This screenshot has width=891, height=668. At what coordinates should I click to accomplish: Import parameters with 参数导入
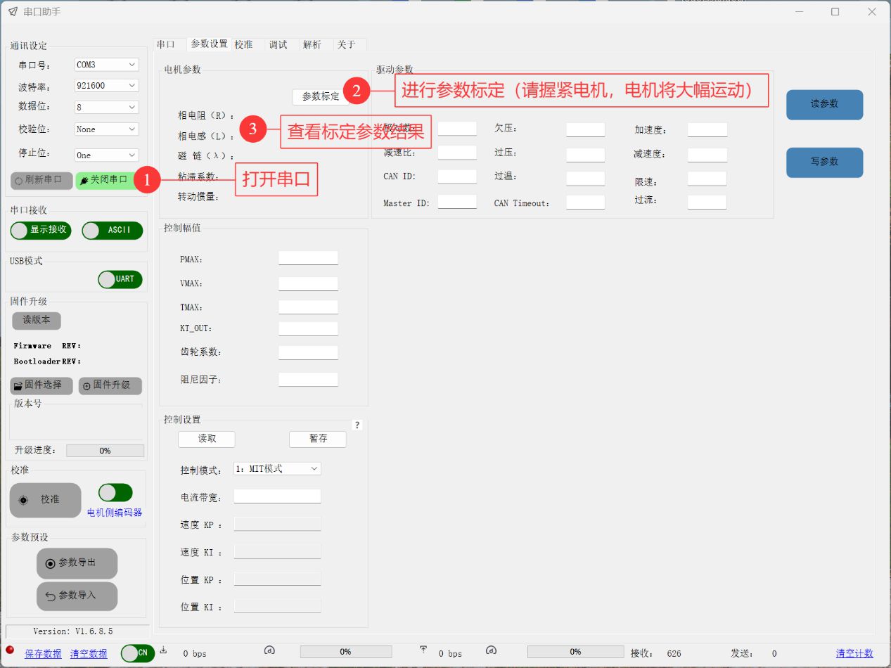pos(77,596)
